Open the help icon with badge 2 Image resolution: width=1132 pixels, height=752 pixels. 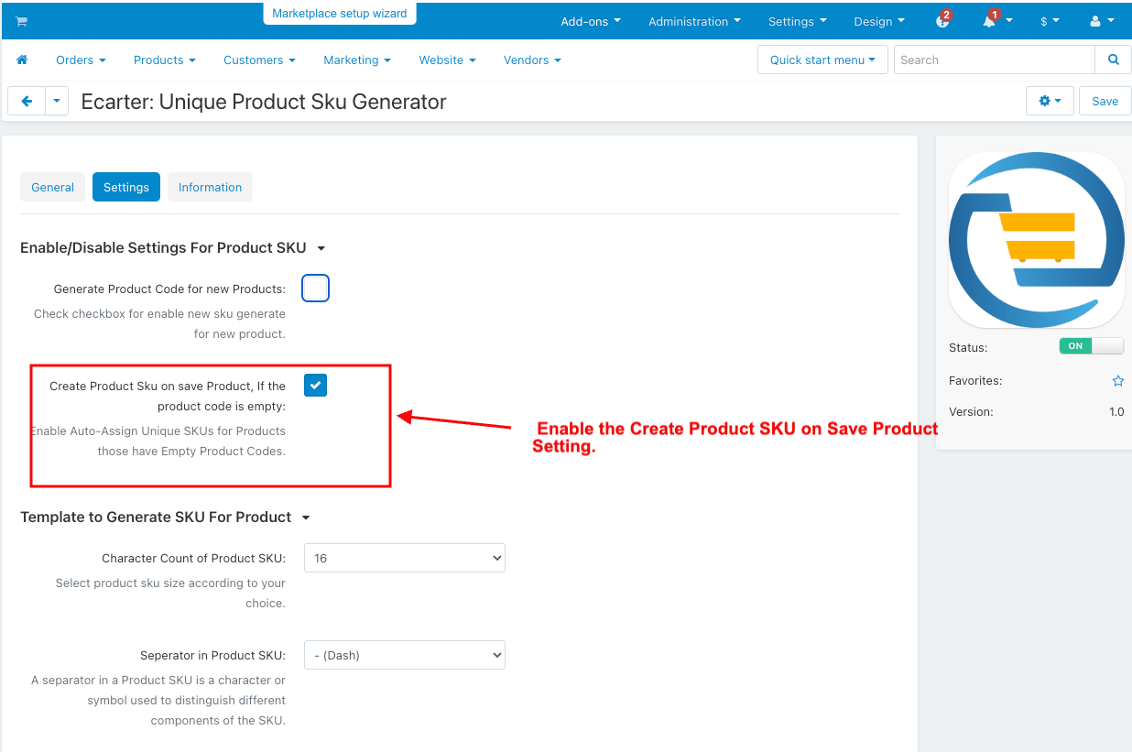click(x=943, y=20)
